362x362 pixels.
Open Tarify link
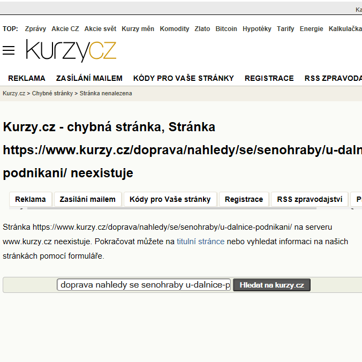[285, 29]
